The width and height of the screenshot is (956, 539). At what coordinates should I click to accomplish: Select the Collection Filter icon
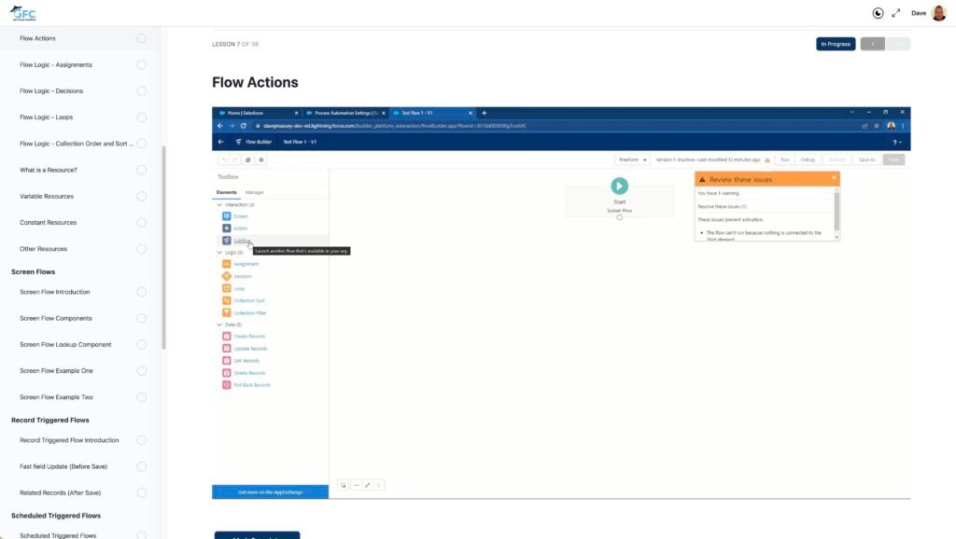tap(226, 312)
